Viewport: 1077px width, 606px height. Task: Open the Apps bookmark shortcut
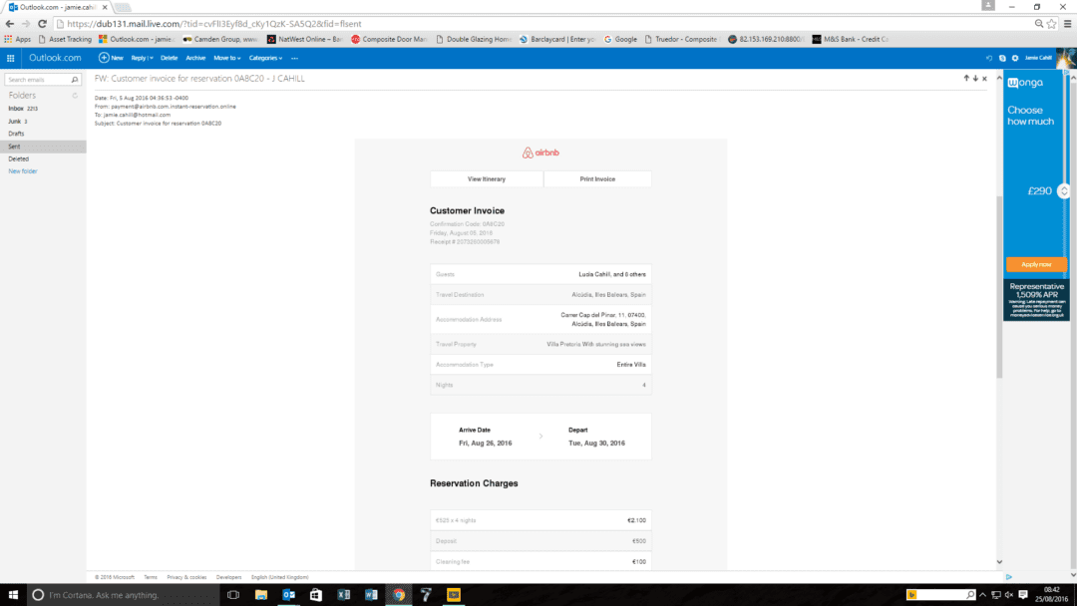click(18, 39)
